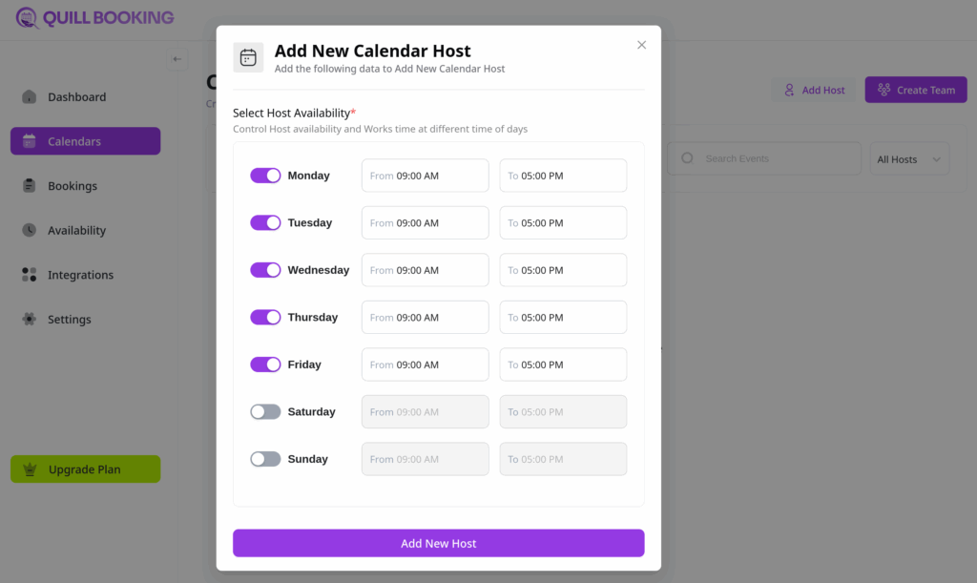Click the calendar icon in dialog header
Viewport: 977px width, 583px height.
[248, 57]
